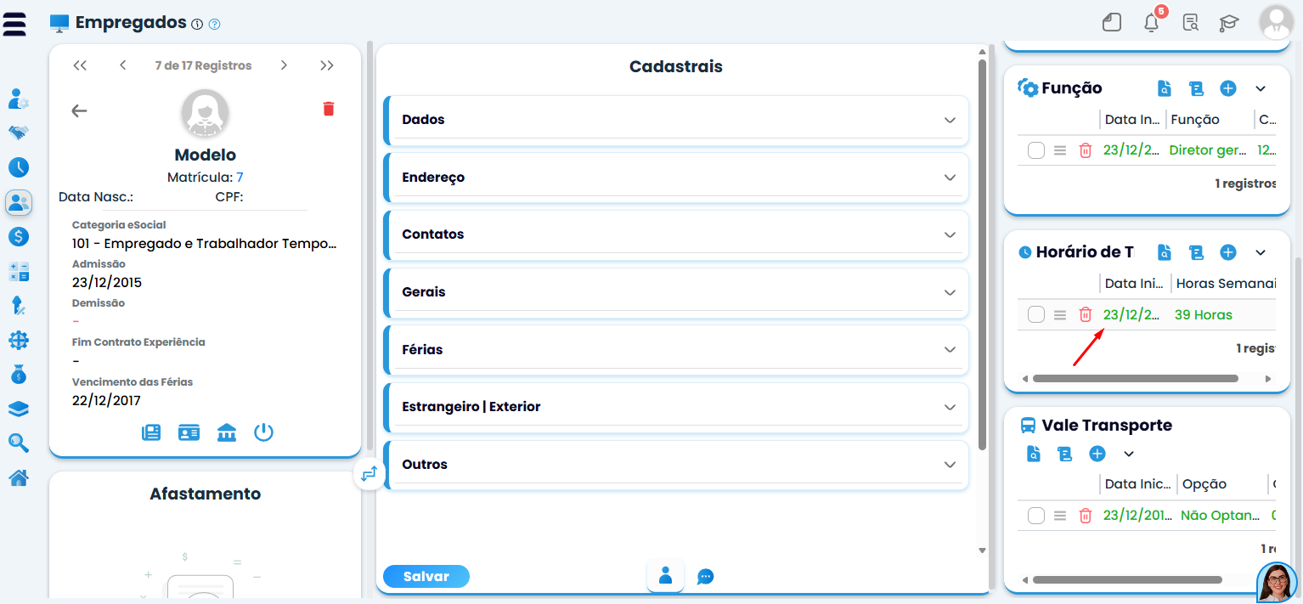This screenshot has height=604, width=1303.
Task: Add new Vale Transporte record
Action: (1097, 454)
